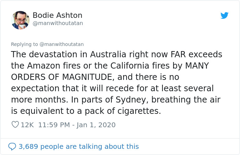Click the 12K likes count

pyautogui.click(x=27, y=125)
